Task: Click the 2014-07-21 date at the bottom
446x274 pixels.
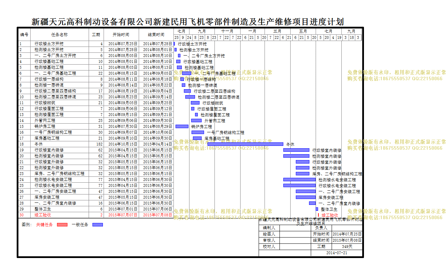Action: [x=336, y=253]
